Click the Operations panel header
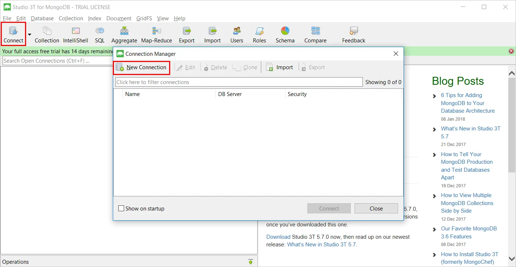Viewport: 516px width, 267px height. (129, 262)
